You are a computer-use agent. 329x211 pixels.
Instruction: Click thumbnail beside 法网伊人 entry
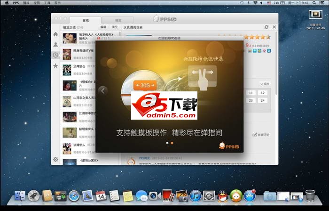pos(67,148)
